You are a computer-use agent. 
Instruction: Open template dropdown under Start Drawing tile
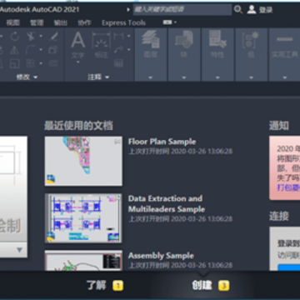(19, 250)
